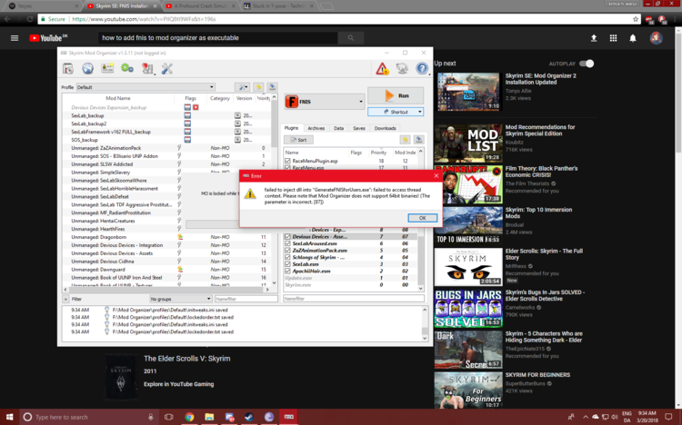Toggle the AUTOPLAY switch

587,64
